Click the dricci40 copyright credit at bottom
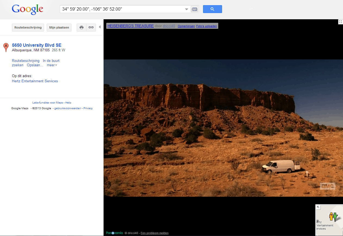The width and height of the screenshot is (343, 236). coord(131,233)
